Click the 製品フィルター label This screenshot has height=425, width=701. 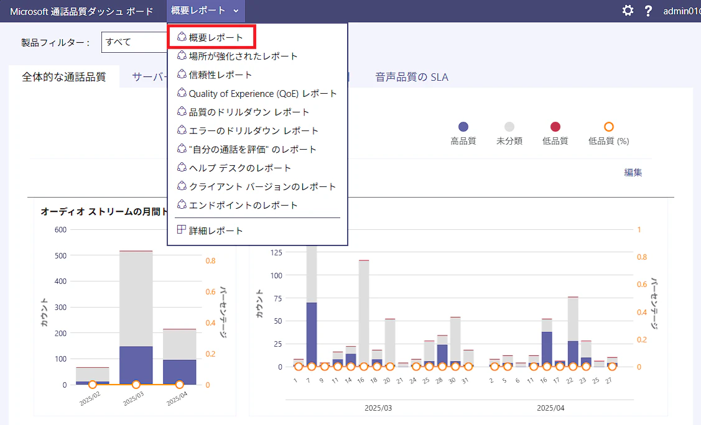tap(55, 42)
